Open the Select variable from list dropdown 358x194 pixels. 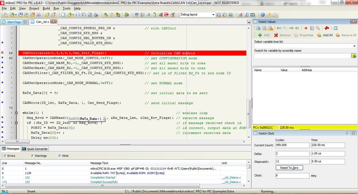pos(354,46)
